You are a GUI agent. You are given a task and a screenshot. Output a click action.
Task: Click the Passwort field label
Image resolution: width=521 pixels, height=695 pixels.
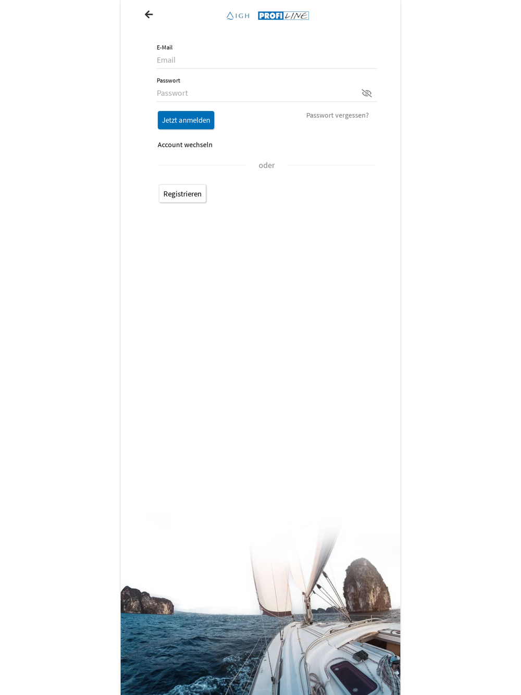(168, 81)
